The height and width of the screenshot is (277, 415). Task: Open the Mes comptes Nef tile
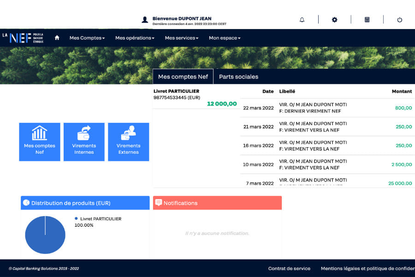click(x=40, y=142)
